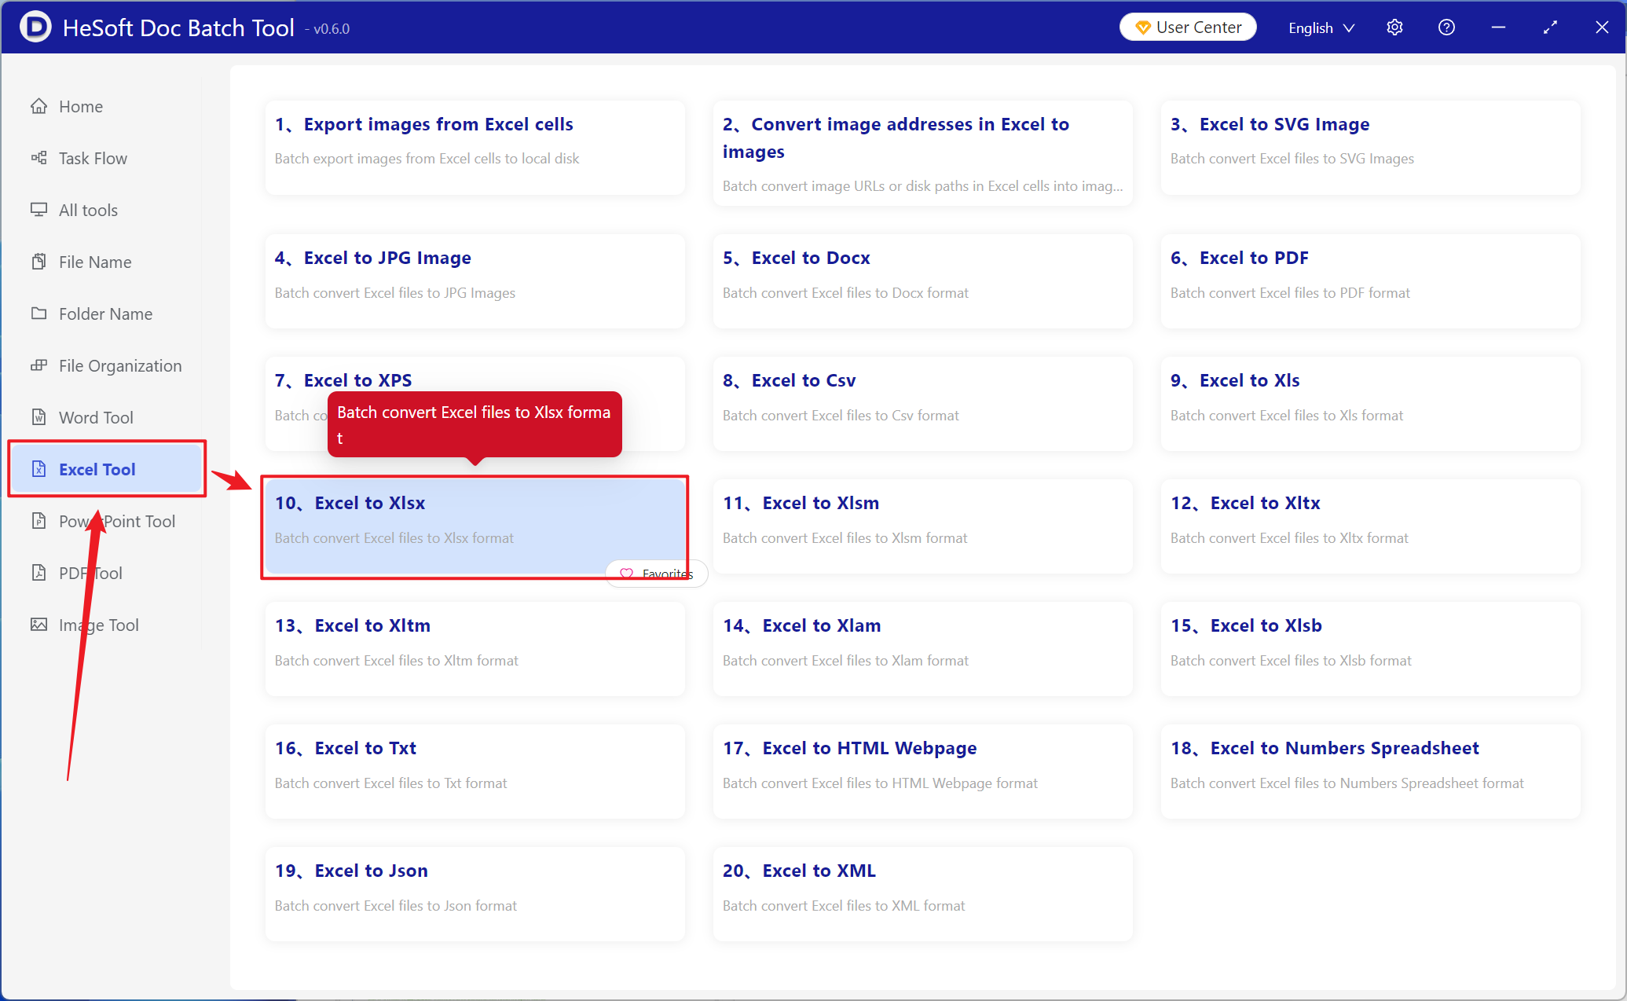Click 'Batch convert Excel files to PDF format' text
Image resolution: width=1627 pixels, height=1001 pixels.
click(x=1290, y=292)
